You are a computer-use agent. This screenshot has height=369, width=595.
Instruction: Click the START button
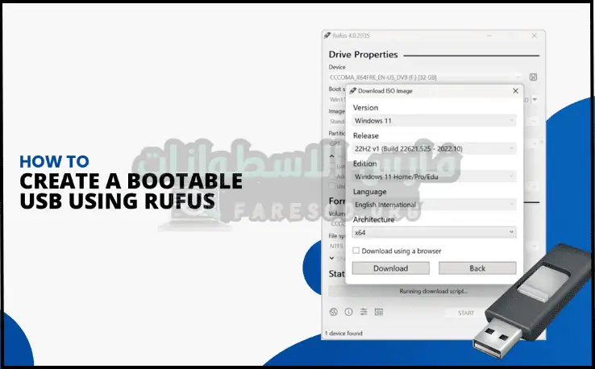pos(466,313)
